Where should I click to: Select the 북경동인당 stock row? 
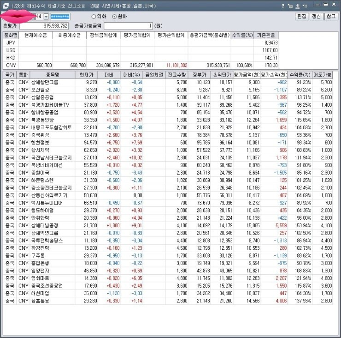(168, 120)
